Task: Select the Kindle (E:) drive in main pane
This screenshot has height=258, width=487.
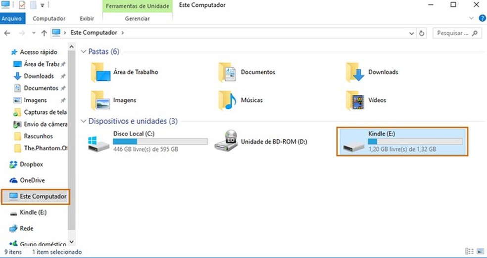Action: click(x=402, y=141)
